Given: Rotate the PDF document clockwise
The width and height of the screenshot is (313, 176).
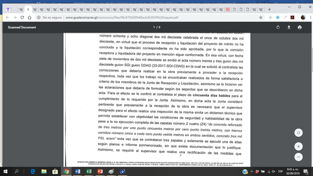Looking at the screenshot, I should tap(278, 27).
